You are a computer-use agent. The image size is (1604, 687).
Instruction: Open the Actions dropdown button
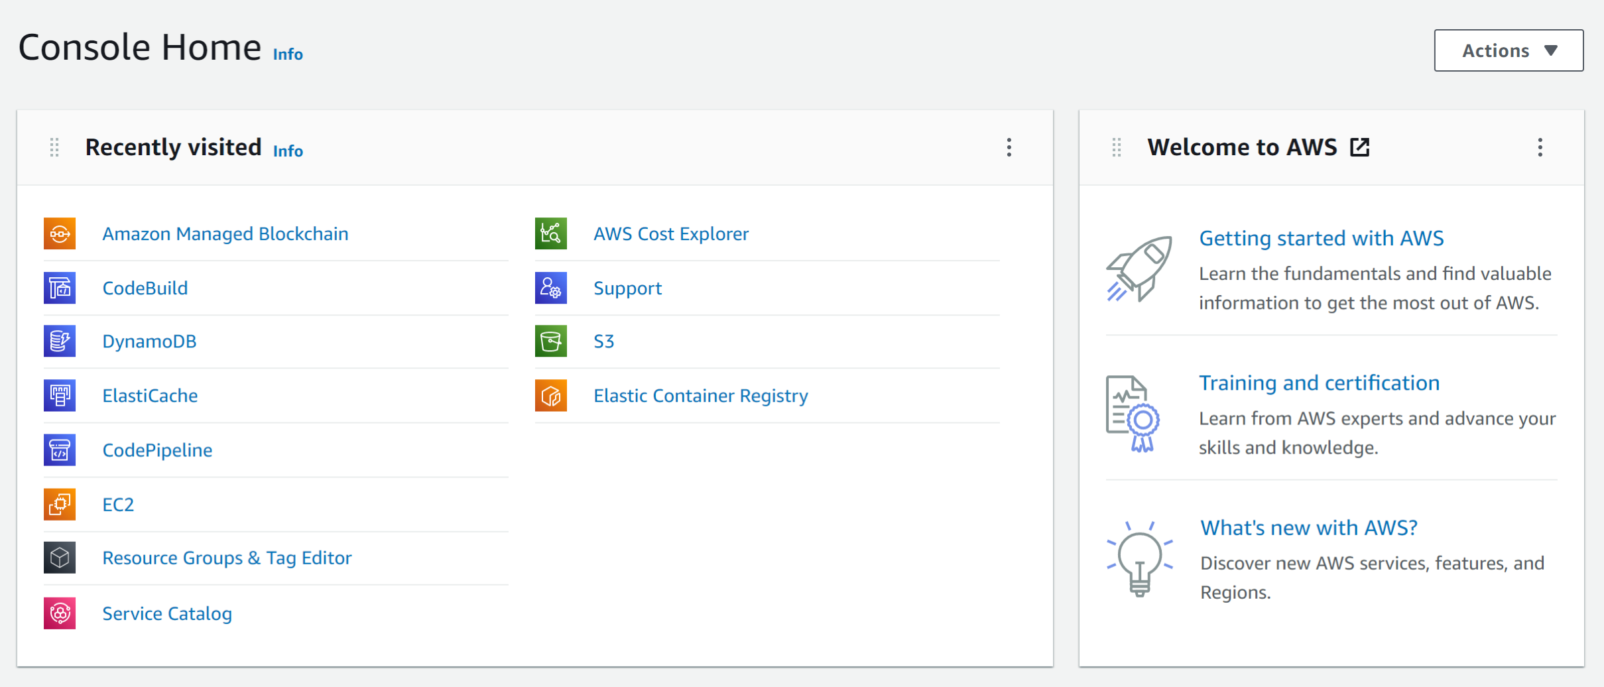click(x=1509, y=50)
